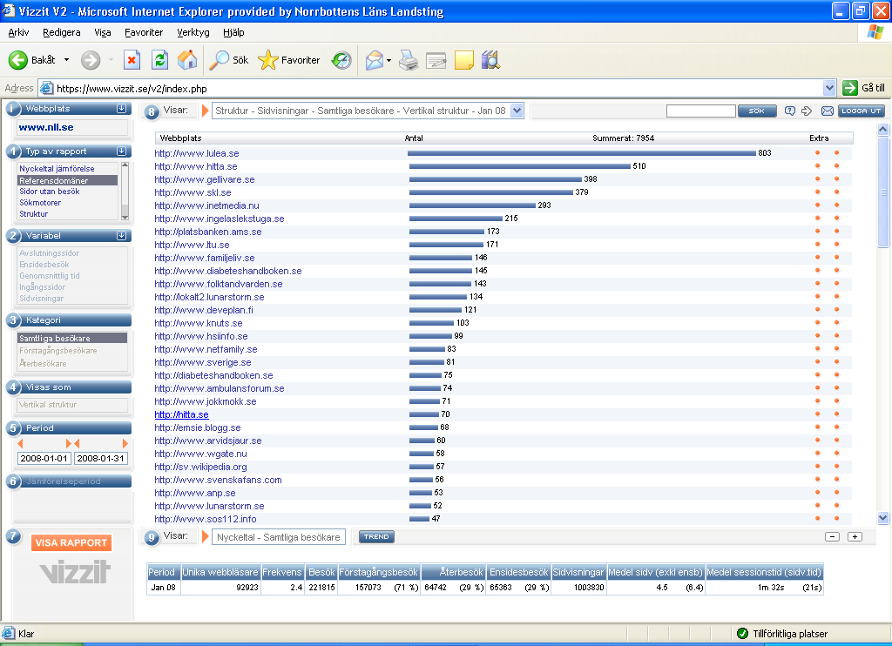
Task: Stop page loading with the red X icon
Action: [132, 60]
